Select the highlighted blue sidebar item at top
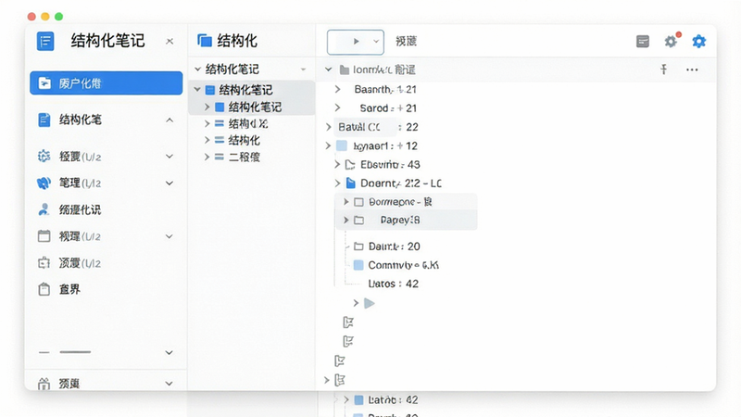Screen dimensions: 741x417 106,83
